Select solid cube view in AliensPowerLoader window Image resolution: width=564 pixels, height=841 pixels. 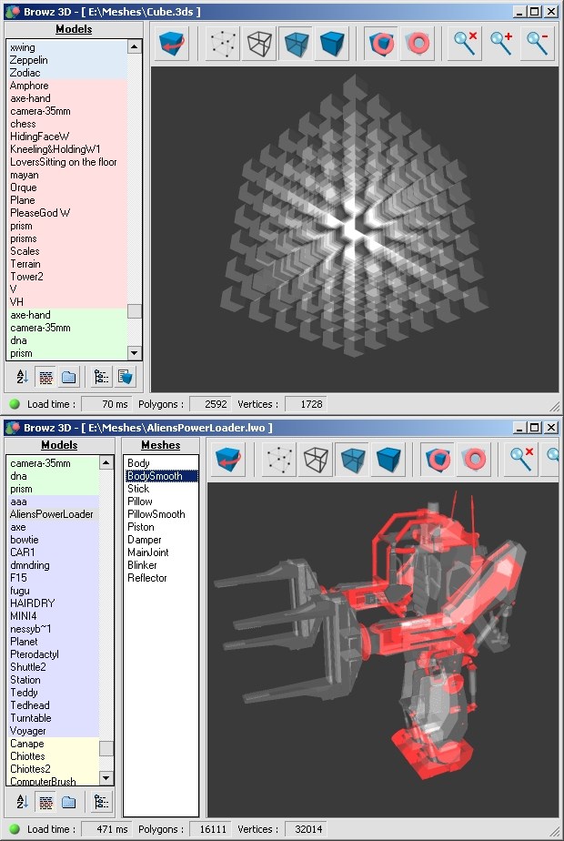coord(388,459)
